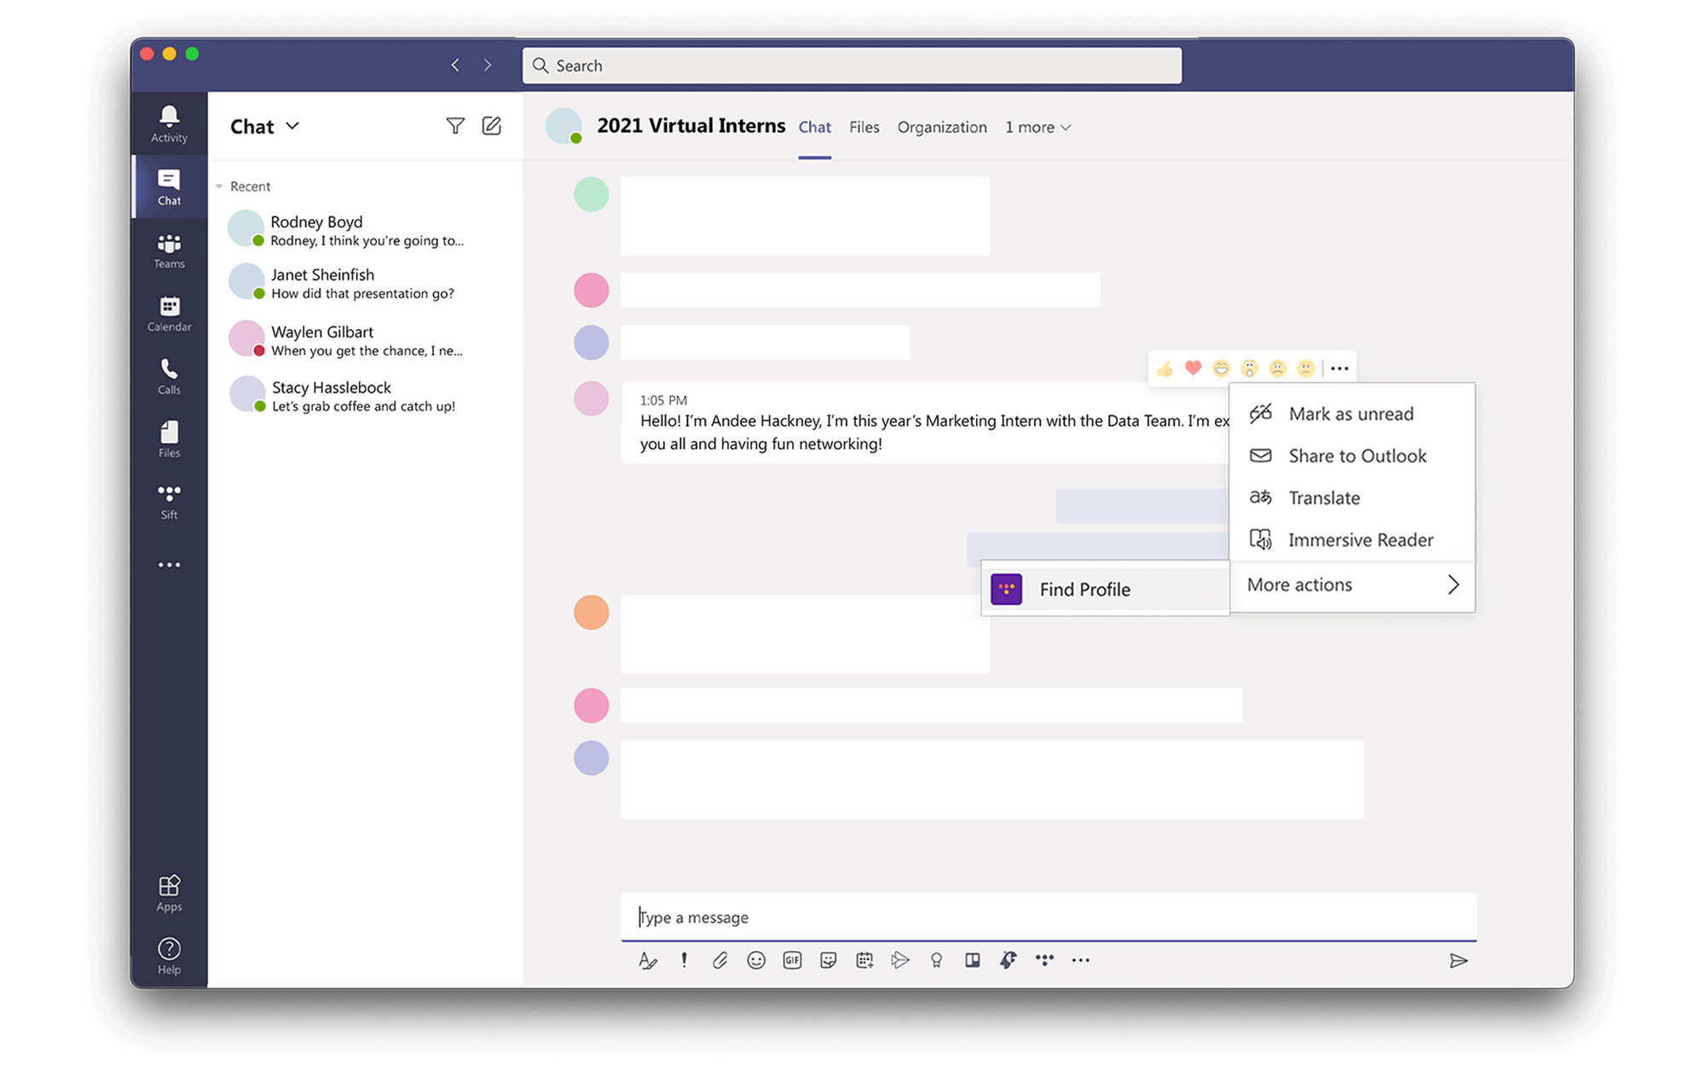Viewport: 1705px width, 1065px height.
Task: Open the emoji picker in the compose bar
Action: coord(756,960)
